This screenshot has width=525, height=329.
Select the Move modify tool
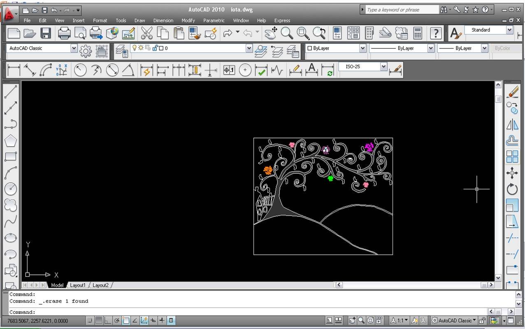point(512,173)
